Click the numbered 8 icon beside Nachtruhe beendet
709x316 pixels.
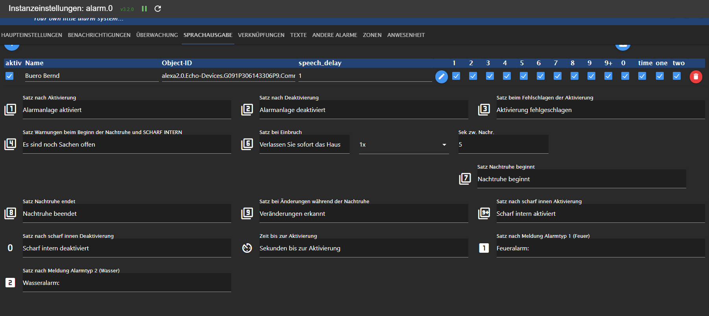point(10,213)
